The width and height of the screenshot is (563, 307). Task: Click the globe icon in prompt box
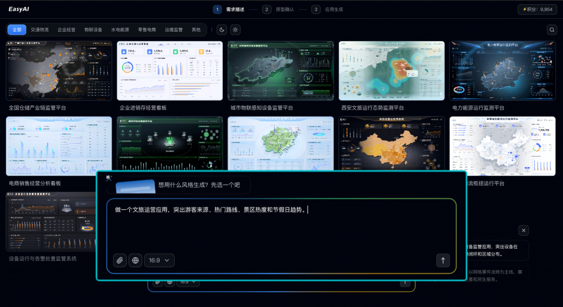pos(136,261)
